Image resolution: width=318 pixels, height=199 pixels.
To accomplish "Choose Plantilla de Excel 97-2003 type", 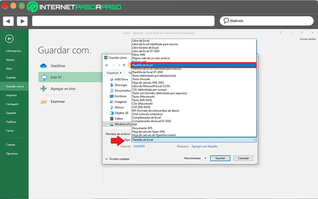I will (194, 72).
